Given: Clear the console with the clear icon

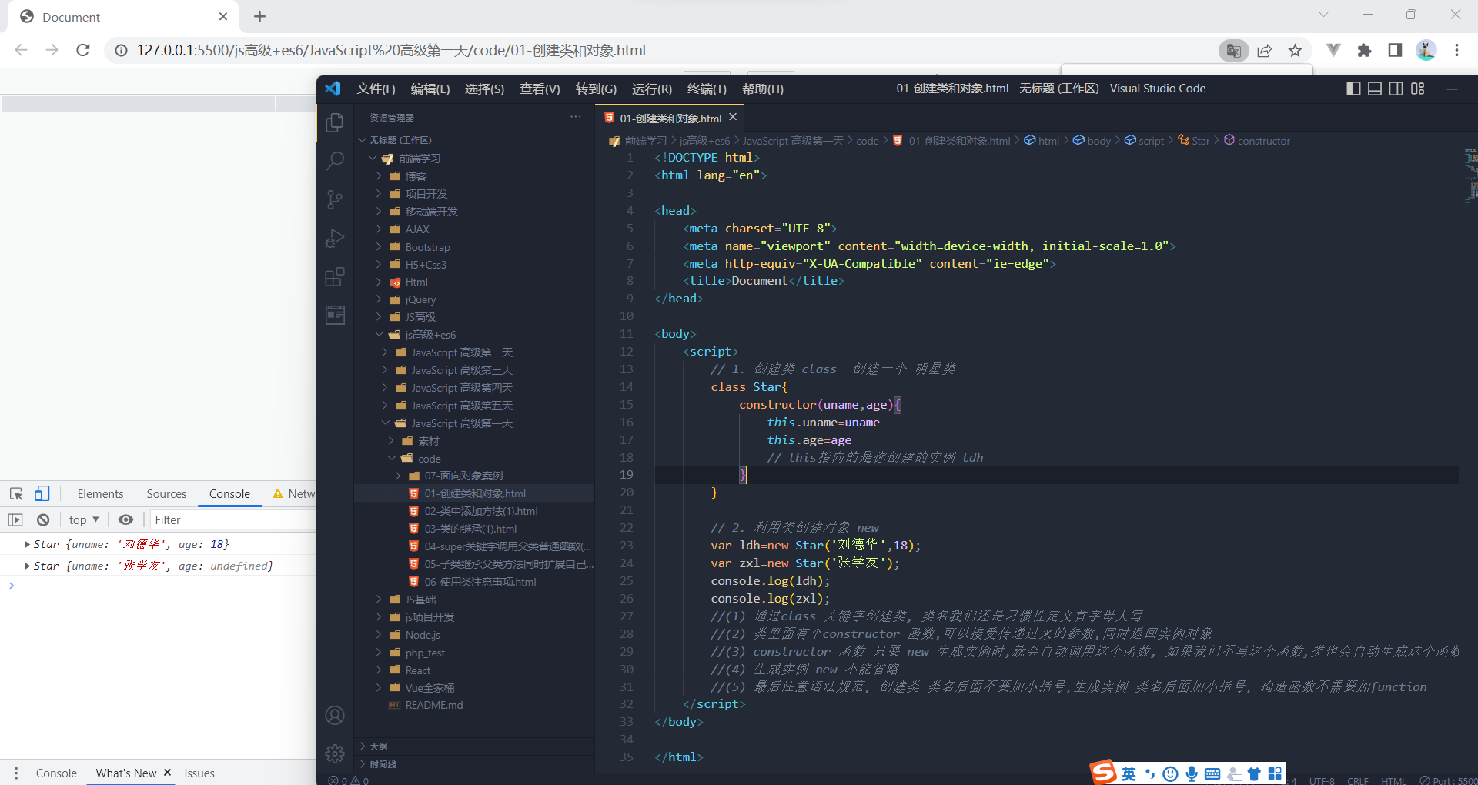Looking at the screenshot, I should (x=43, y=519).
